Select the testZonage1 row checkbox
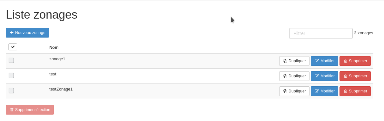384x121 pixels. point(11,91)
